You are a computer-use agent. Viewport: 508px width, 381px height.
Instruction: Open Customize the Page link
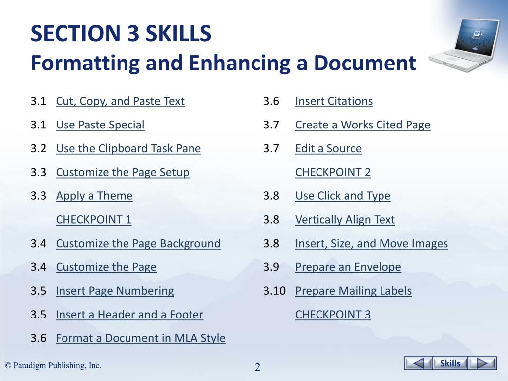(106, 267)
